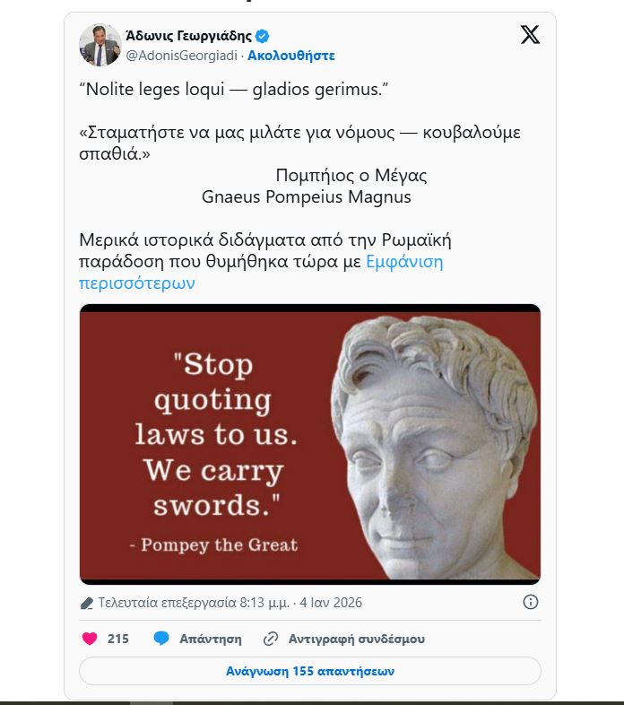Screen dimensions: 624x705
Task: Open the tweet info circle icon
Action: [531, 602]
